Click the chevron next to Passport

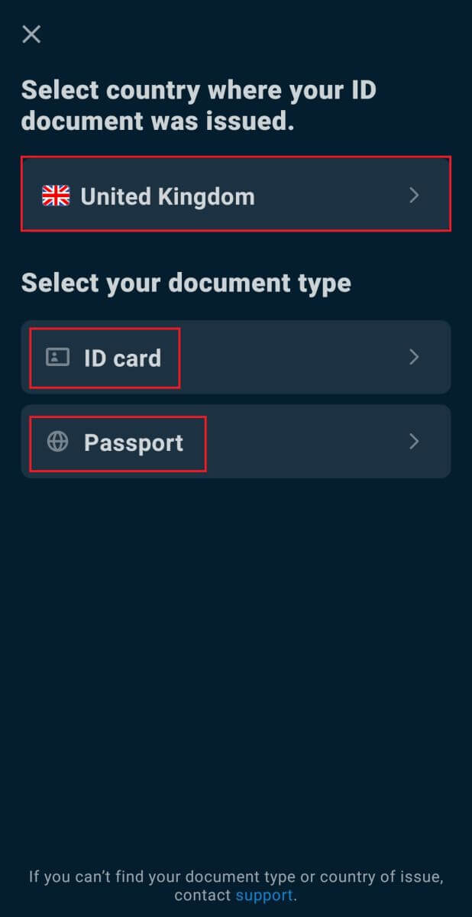414,442
